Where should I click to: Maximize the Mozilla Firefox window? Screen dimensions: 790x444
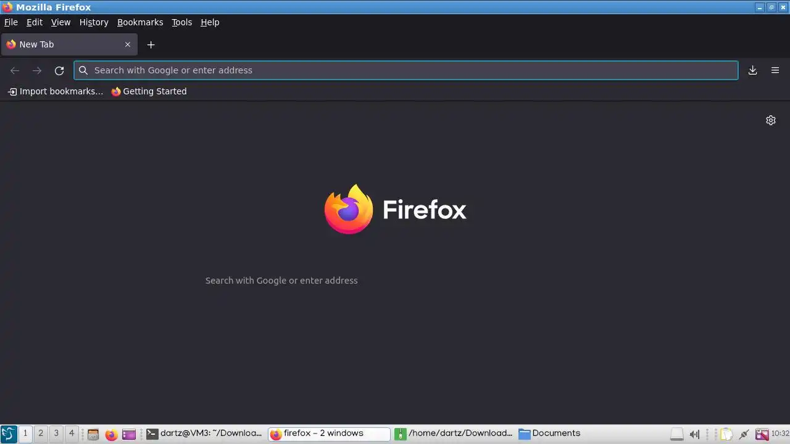coord(771,7)
